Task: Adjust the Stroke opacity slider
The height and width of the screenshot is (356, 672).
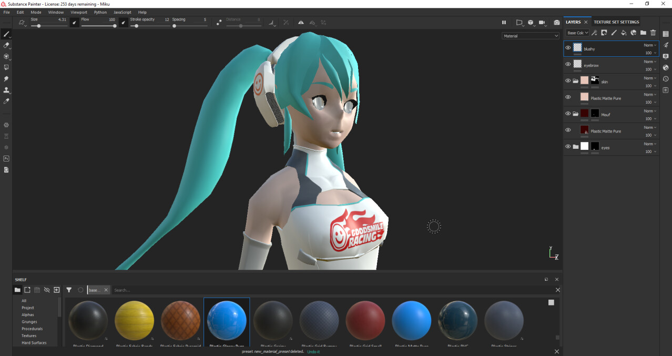Action: point(149,26)
